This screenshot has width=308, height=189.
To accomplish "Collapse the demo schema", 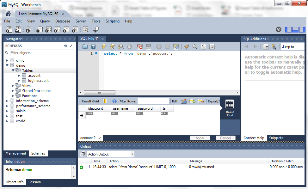I will coord(7,65).
